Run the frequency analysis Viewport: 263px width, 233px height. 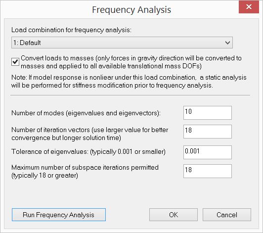point(59,215)
